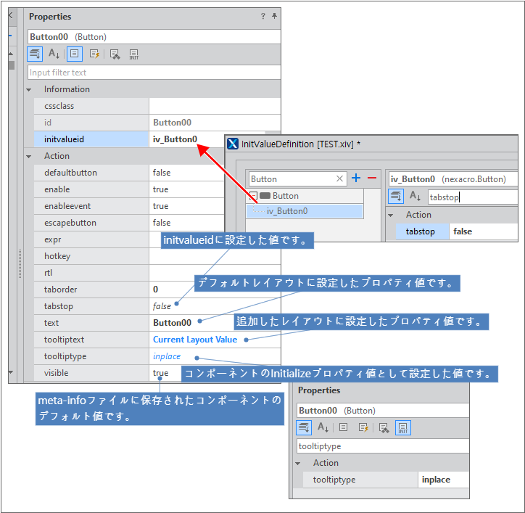The width and height of the screenshot is (525, 513).
Task: Click the red minus icon to remove an init value
Action: 372,178
